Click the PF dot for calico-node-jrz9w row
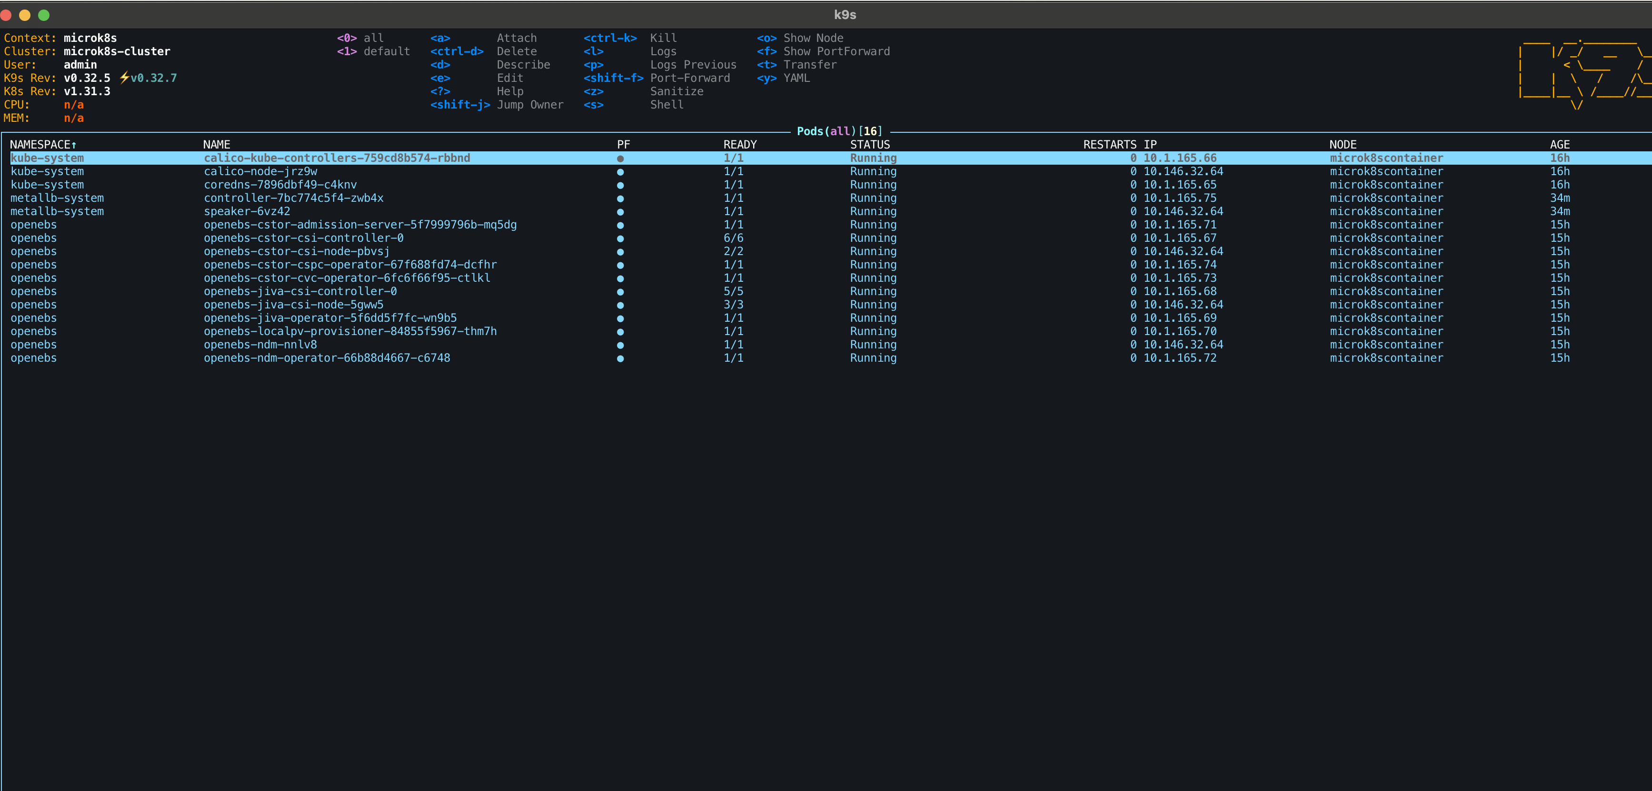Viewport: 1652px width, 791px height. pos(620,172)
